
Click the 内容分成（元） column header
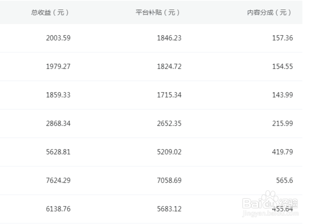(x=269, y=12)
